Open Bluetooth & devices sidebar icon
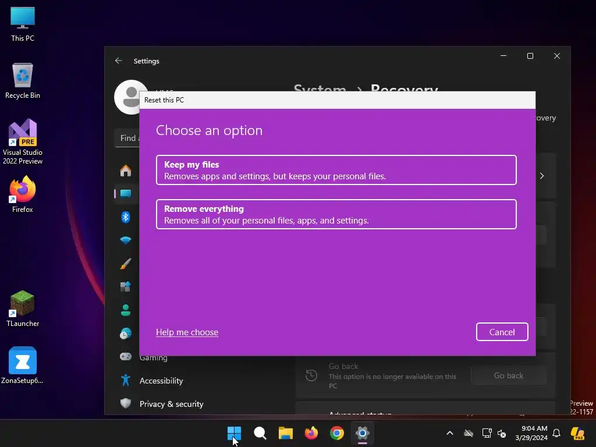This screenshot has width=596, height=447. pyautogui.click(x=126, y=217)
